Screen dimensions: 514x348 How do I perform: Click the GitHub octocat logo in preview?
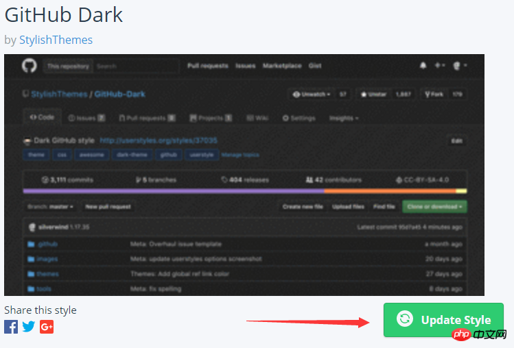click(x=30, y=66)
